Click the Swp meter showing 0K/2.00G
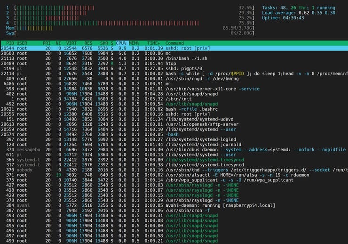This screenshot has height=244, width=348. pyautogui.click(x=134, y=33)
